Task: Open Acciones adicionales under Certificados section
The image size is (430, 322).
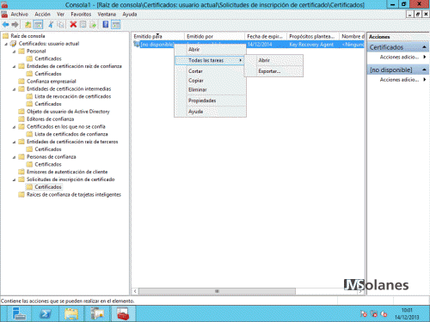Action: [x=399, y=58]
